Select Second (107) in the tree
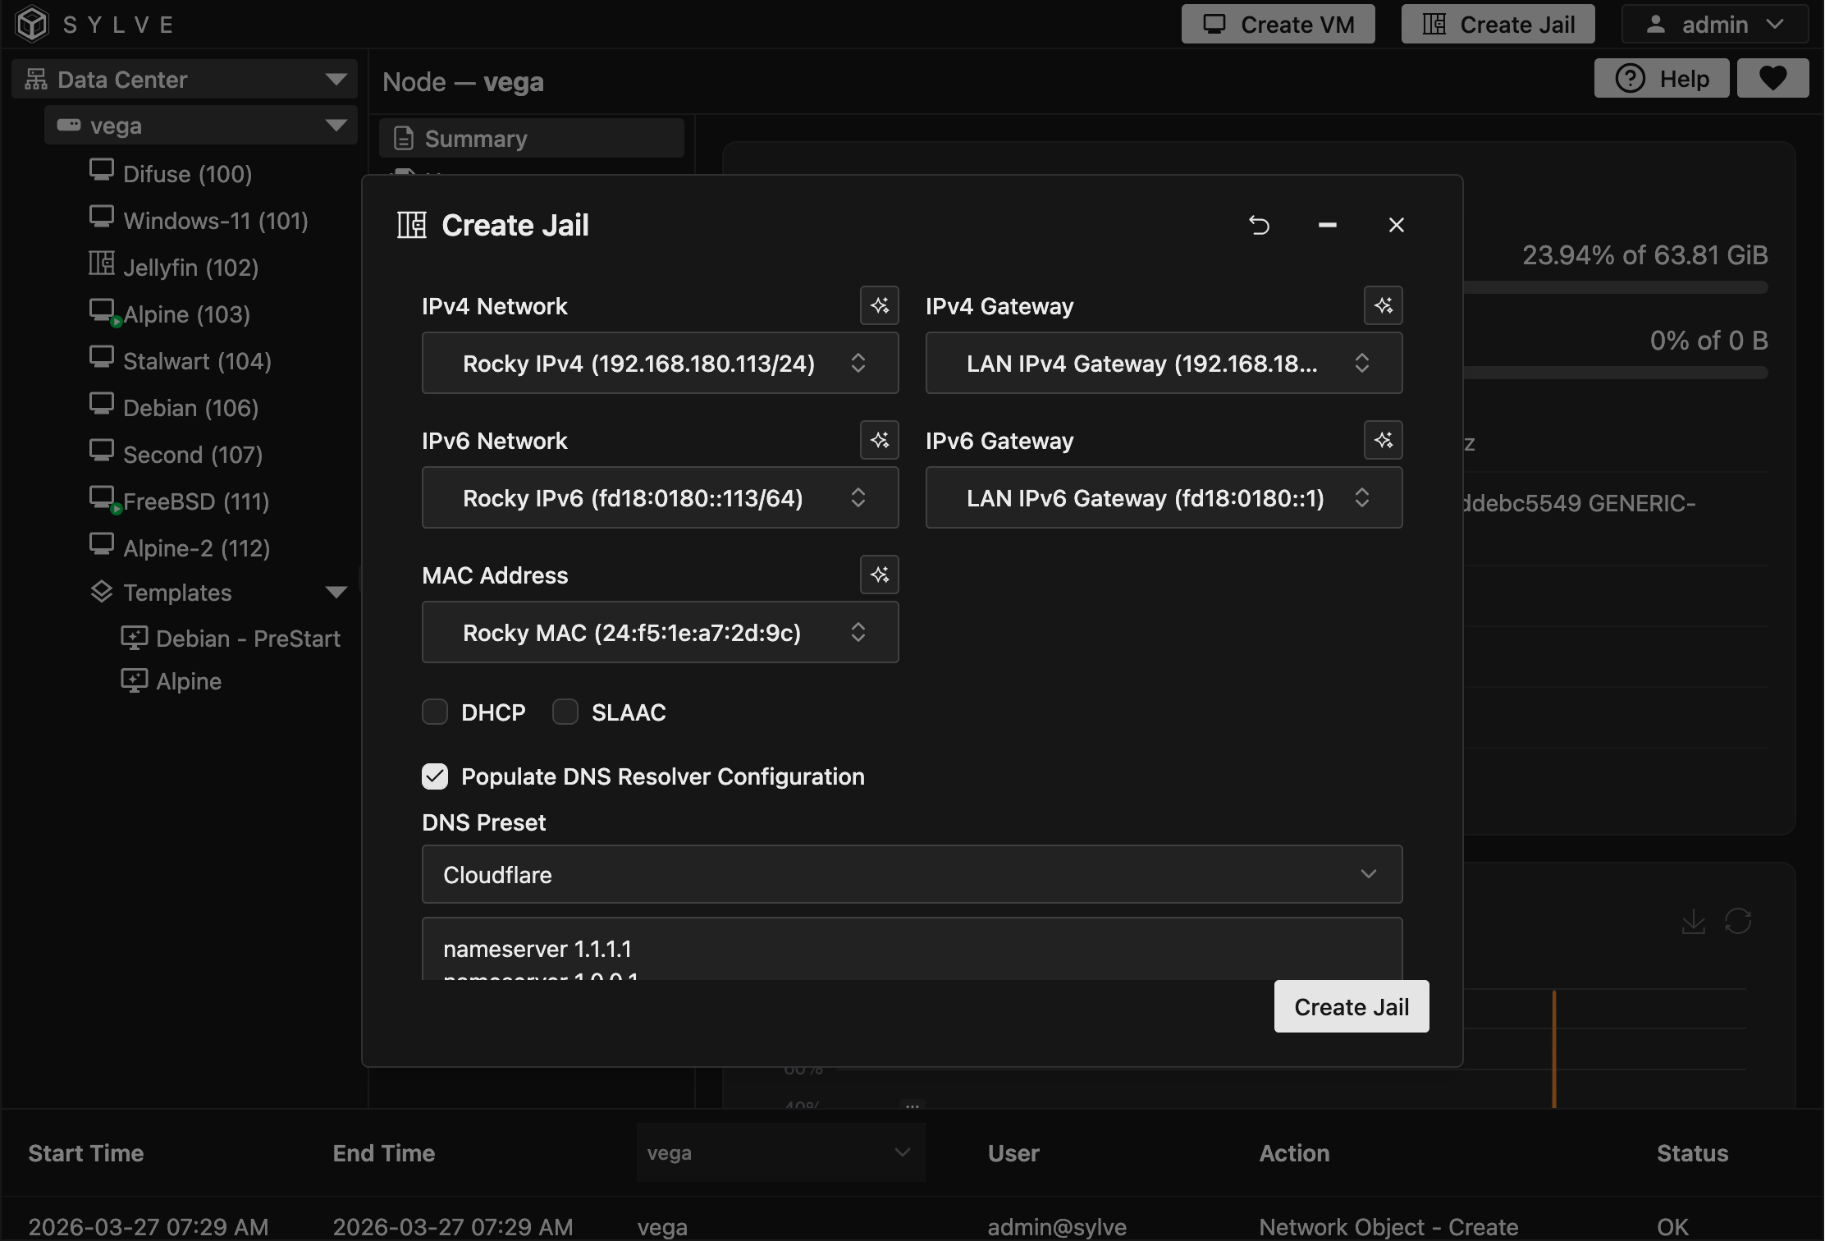Image resolution: width=1825 pixels, height=1241 pixels. click(193, 454)
